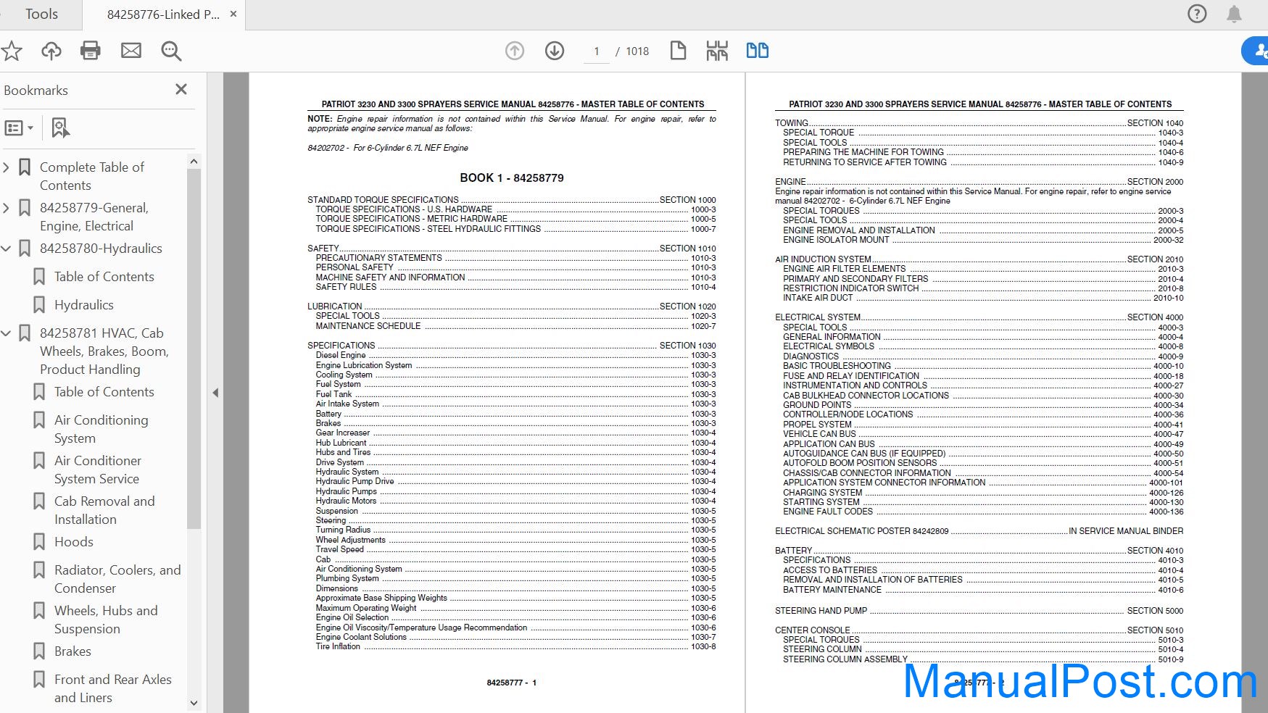Click TOWING section 1040 entry
The image size is (1268, 713).
pyautogui.click(x=979, y=123)
